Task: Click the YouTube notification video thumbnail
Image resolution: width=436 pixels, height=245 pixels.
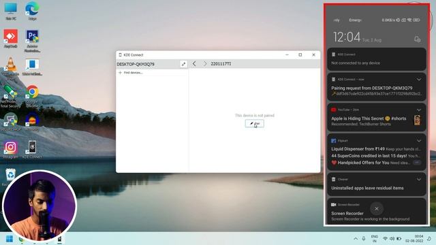Action: tap(417, 120)
